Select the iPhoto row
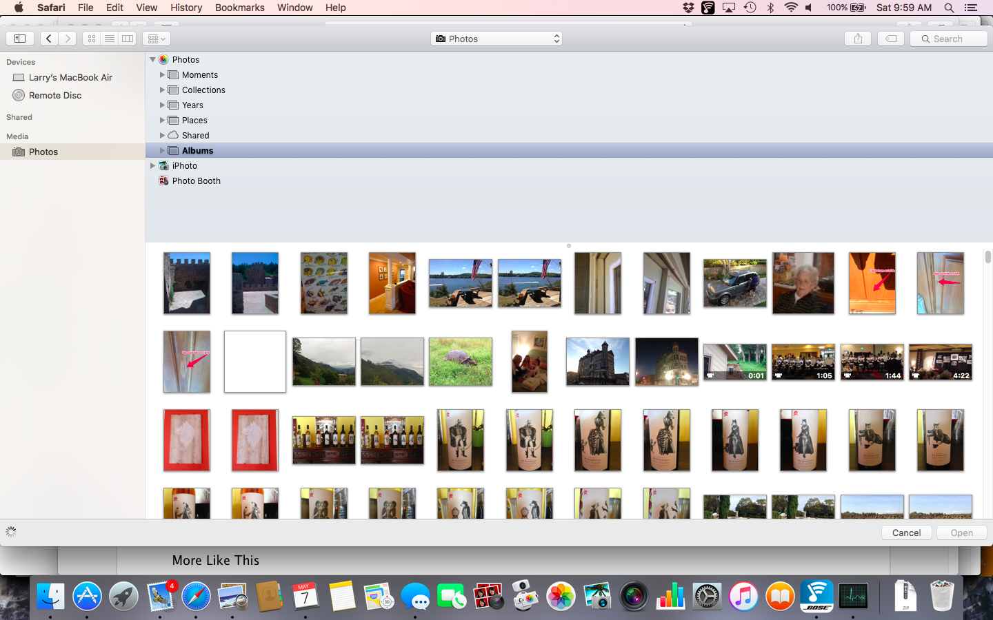Image resolution: width=993 pixels, height=620 pixels. [x=569, y=165]
